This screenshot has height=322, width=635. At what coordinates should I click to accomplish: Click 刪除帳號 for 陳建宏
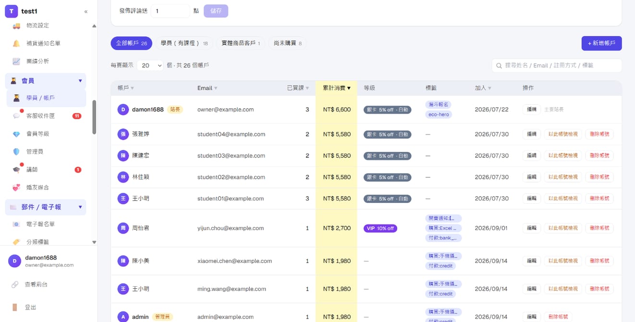pos(599,156)
